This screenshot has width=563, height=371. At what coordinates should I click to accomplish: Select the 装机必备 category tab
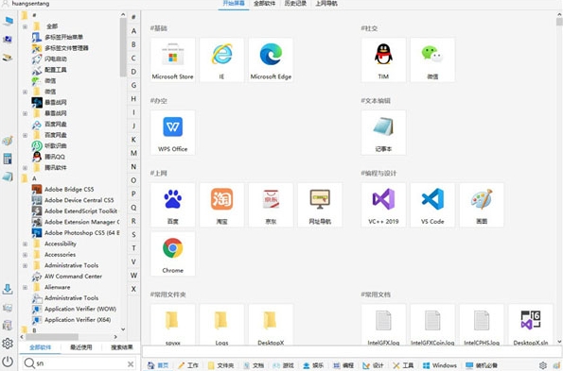(x=481, y=365)
